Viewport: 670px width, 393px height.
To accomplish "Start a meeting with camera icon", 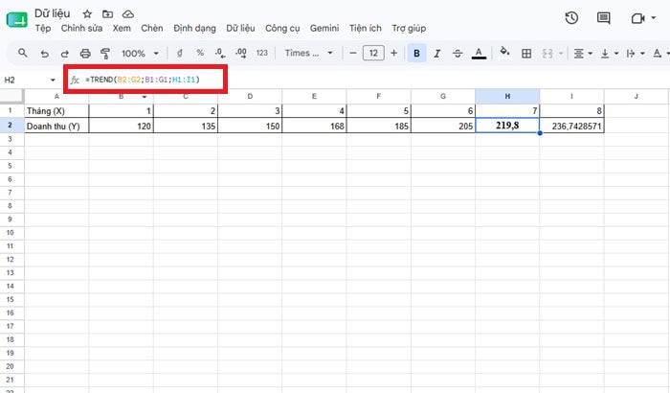I will [637, 18].
